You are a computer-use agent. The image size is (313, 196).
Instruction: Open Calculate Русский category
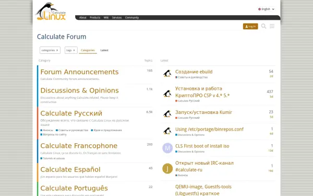(x=71, y=113)
